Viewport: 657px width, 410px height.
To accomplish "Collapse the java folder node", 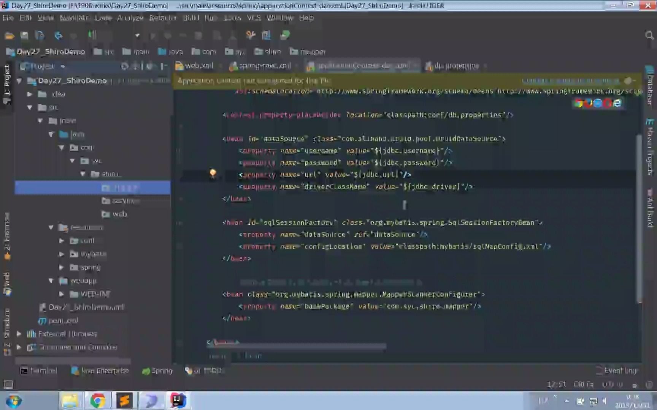I will click(51, 134).
